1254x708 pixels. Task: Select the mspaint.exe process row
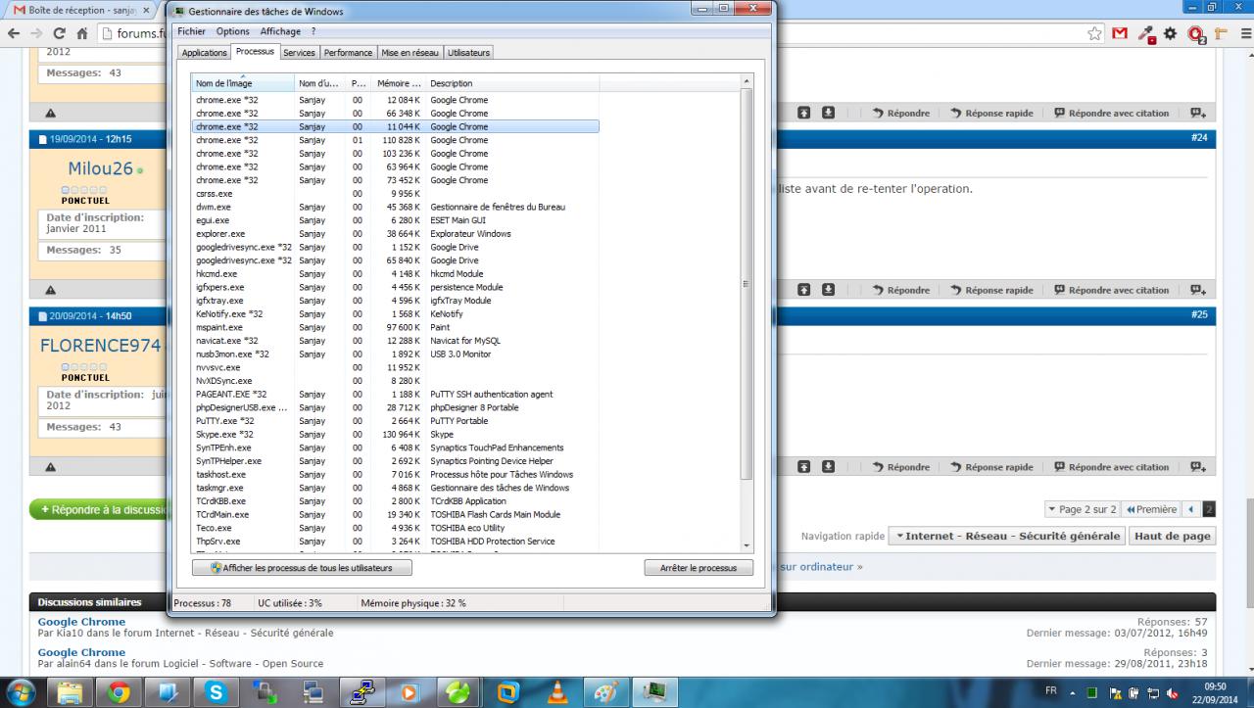coord(395,327)
